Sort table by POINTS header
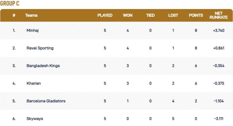Viewport: 233px width, 126px height. pyautogui.click(x=196, y=15)
